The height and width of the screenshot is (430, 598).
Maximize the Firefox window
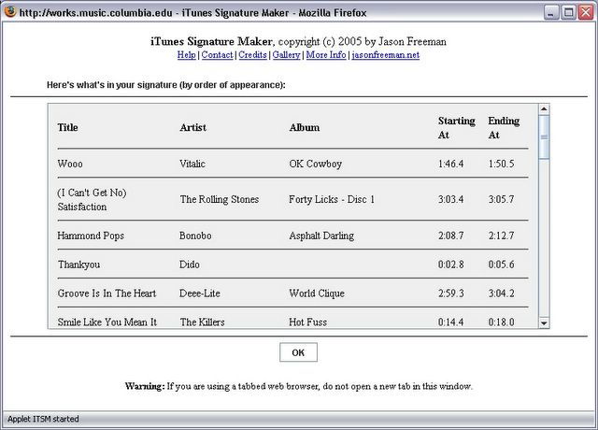click(569, 12)
